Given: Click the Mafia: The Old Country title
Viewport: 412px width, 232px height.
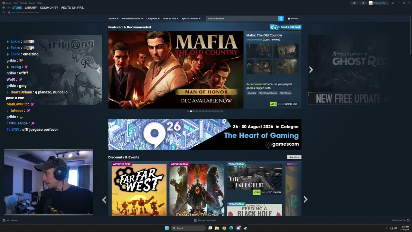Looking at the screenshot, I should point(264,35).
